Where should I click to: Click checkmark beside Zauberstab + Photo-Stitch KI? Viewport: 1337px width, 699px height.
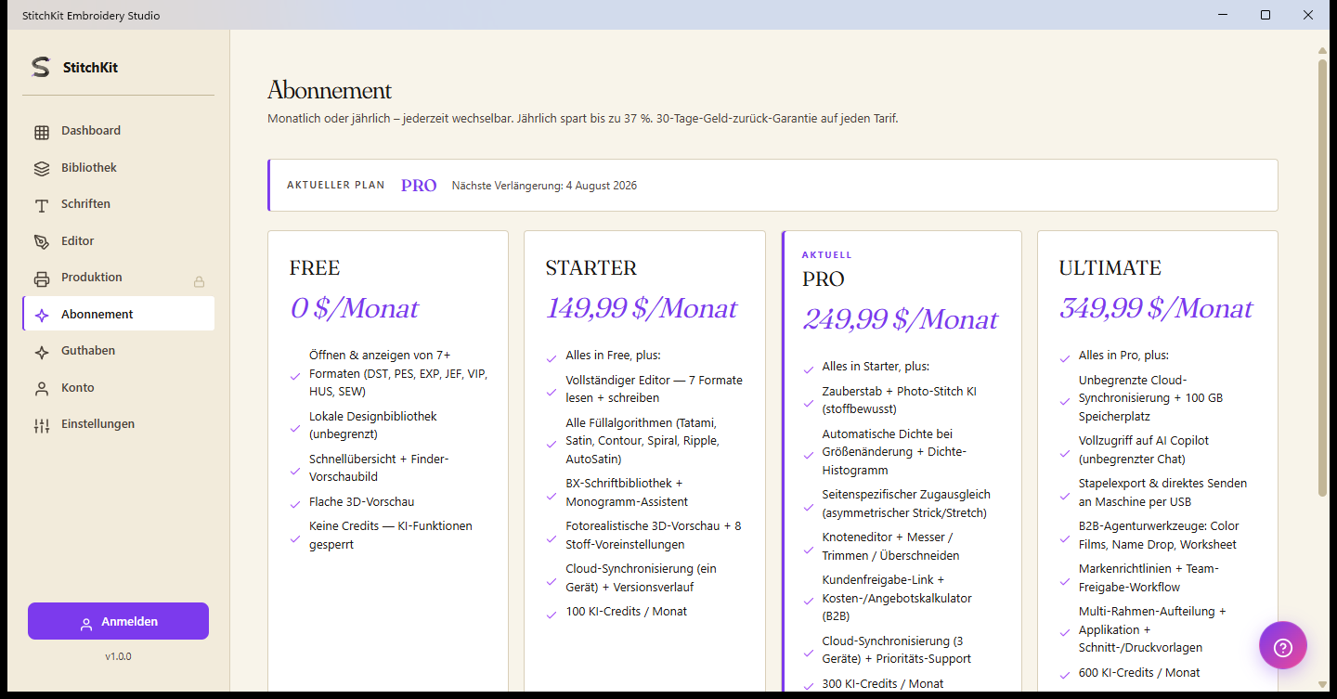click(x=808, y=402)
